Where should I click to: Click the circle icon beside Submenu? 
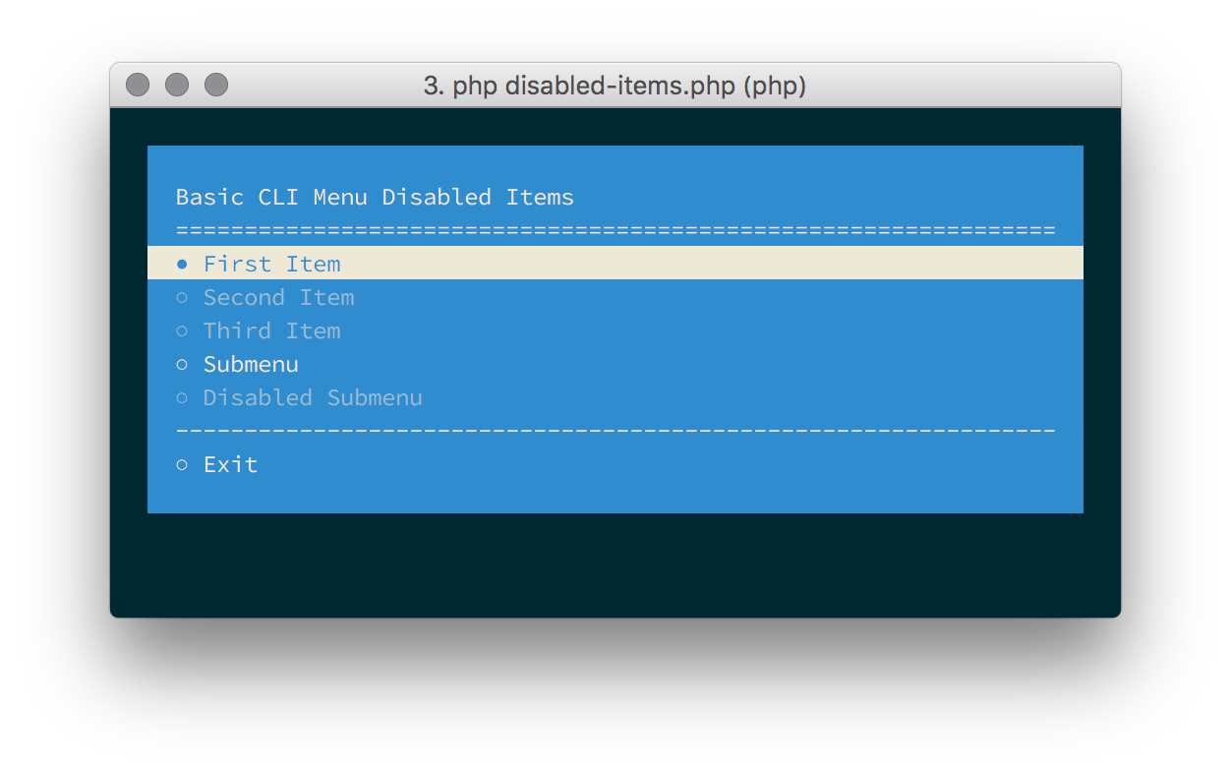(182, 364)
